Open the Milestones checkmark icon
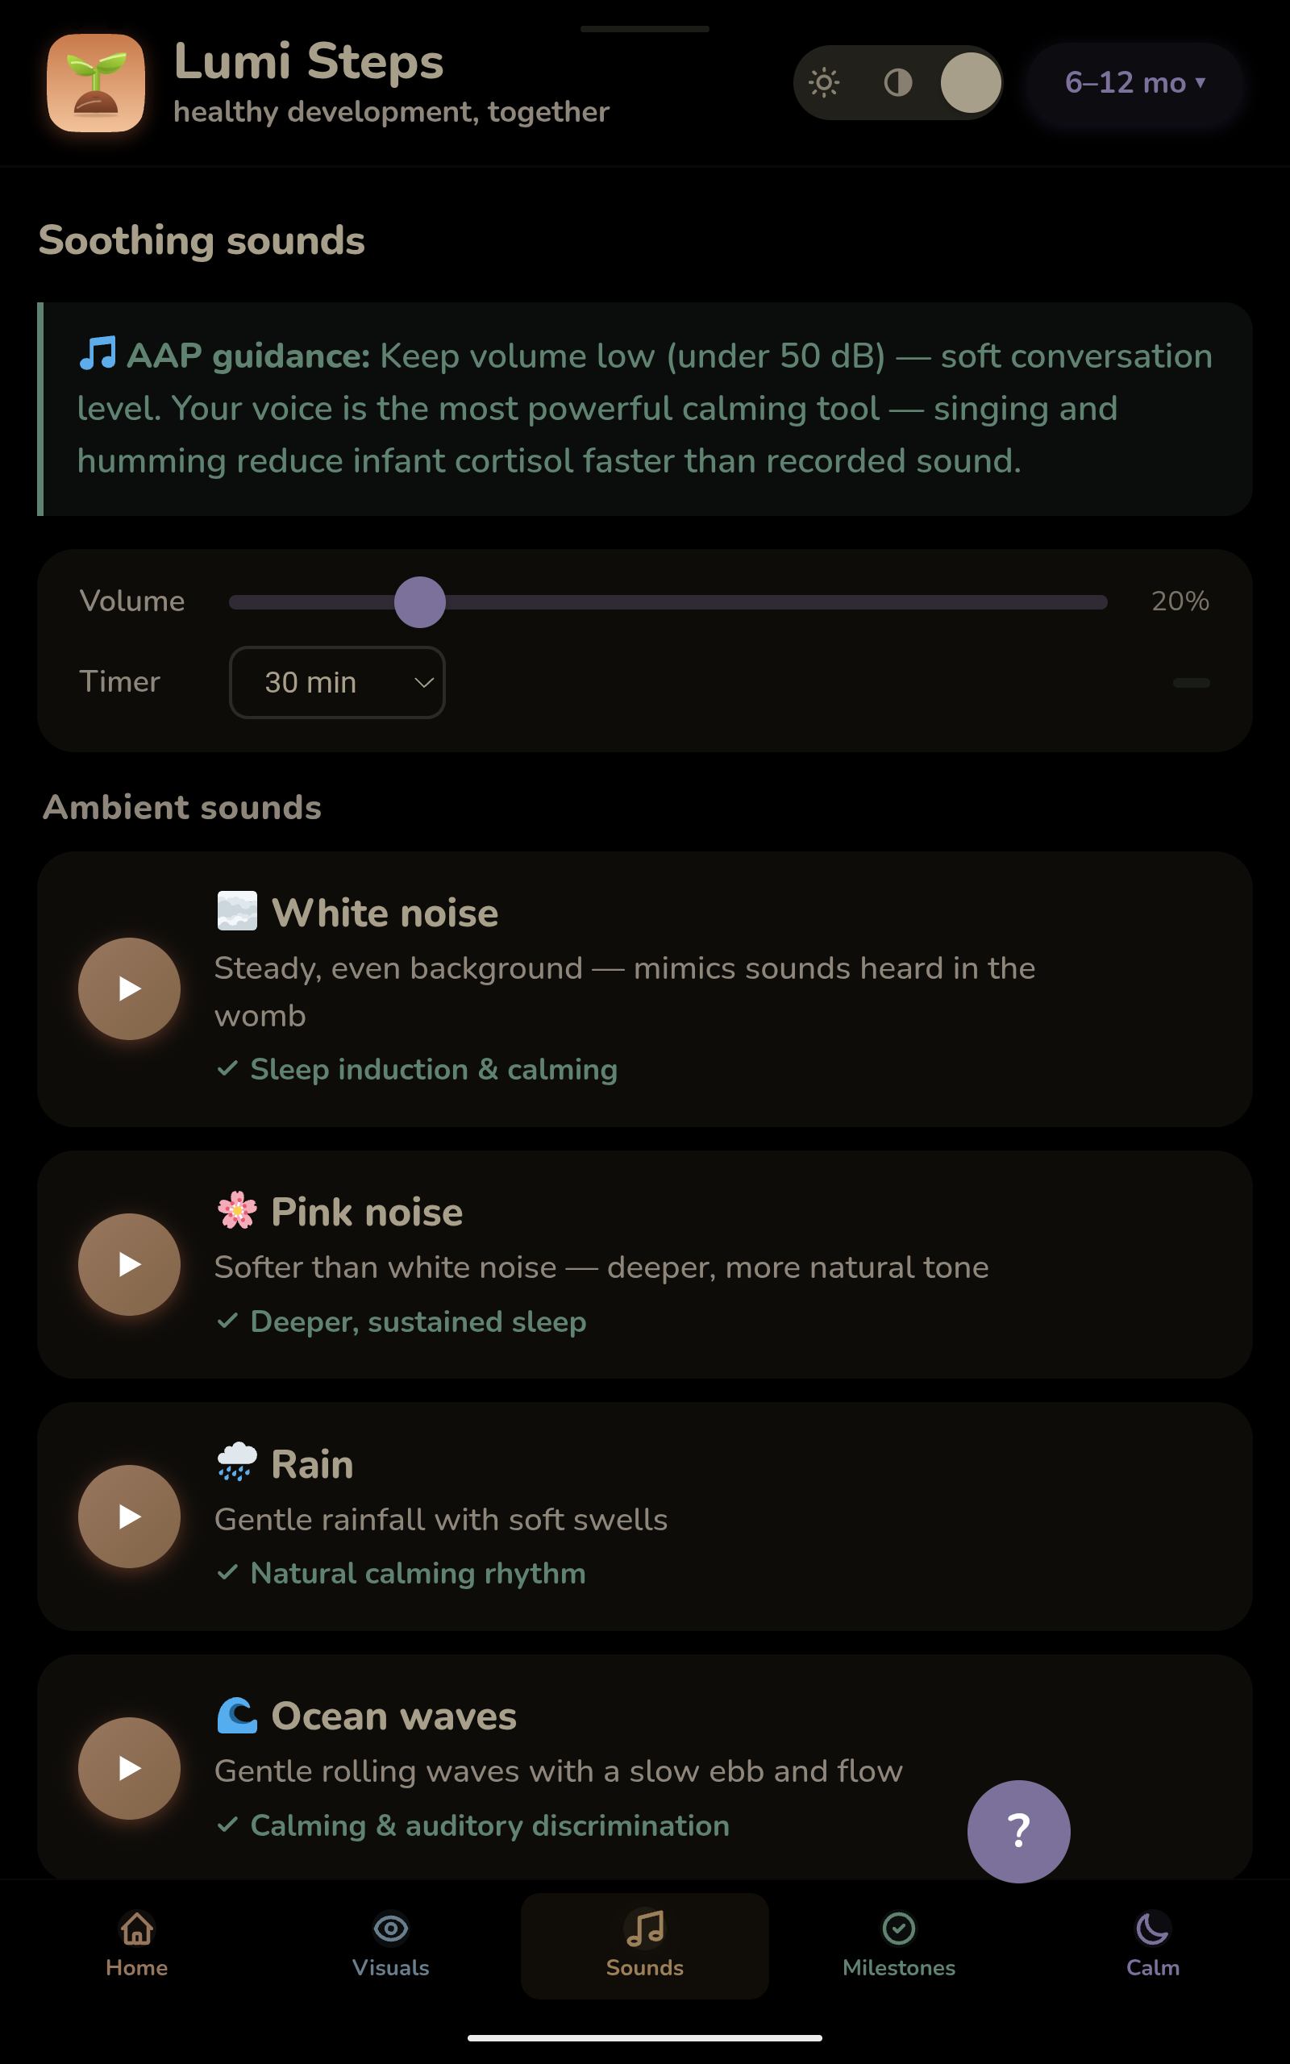Image resolution: width=1290 pixels, height=2064 pixels. point(898,1927)
